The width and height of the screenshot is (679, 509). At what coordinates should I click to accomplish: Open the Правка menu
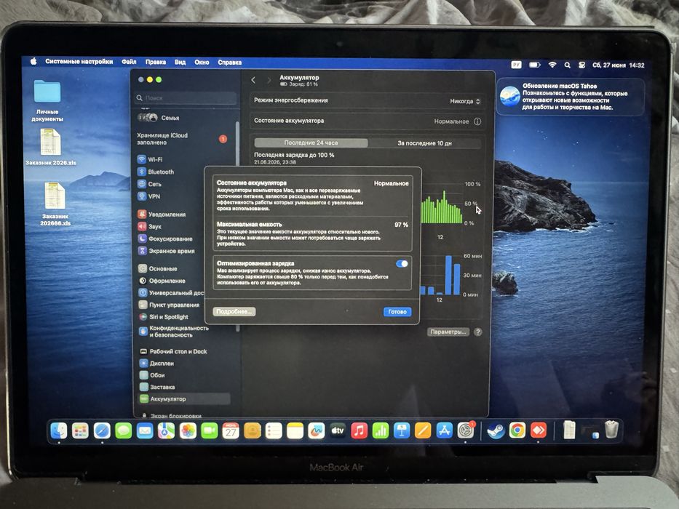point(156,62)
